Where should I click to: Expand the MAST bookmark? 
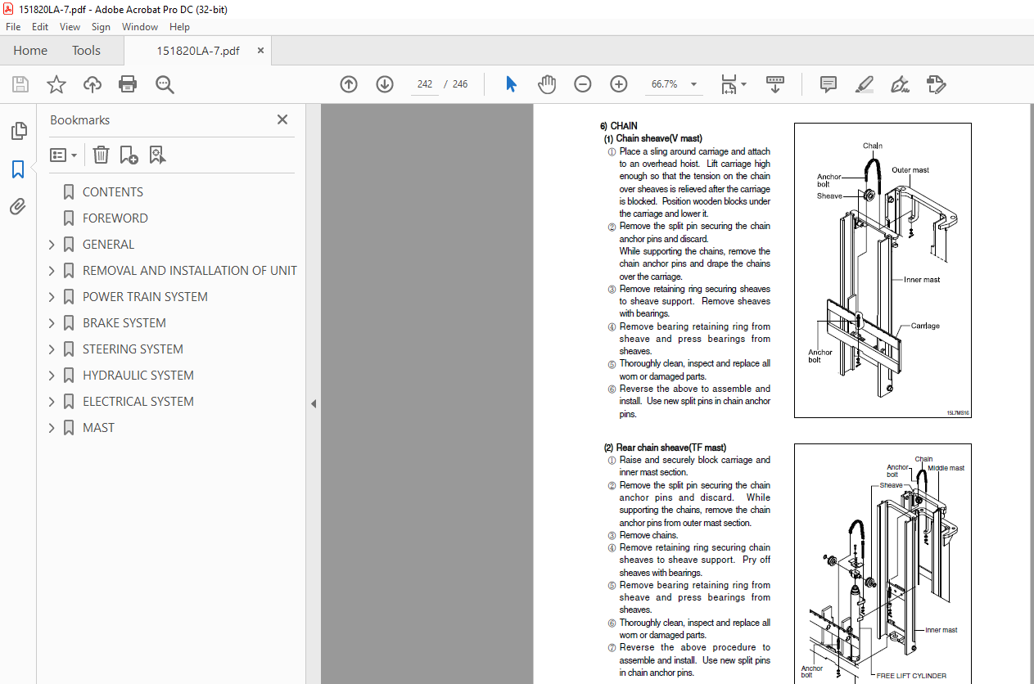coord(52,428)
